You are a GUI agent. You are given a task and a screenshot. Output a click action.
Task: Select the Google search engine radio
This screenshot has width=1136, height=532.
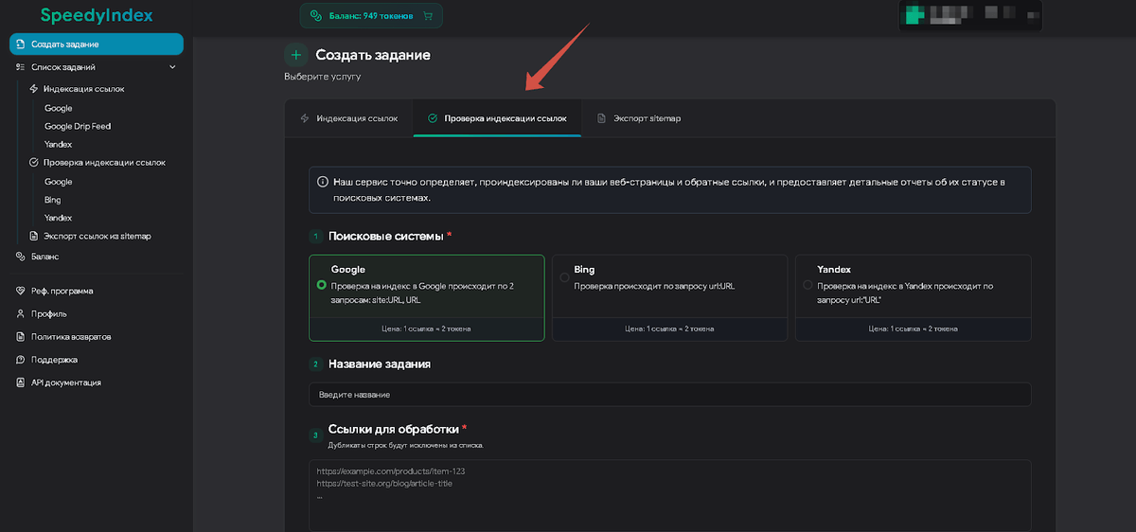coord(322,284)
